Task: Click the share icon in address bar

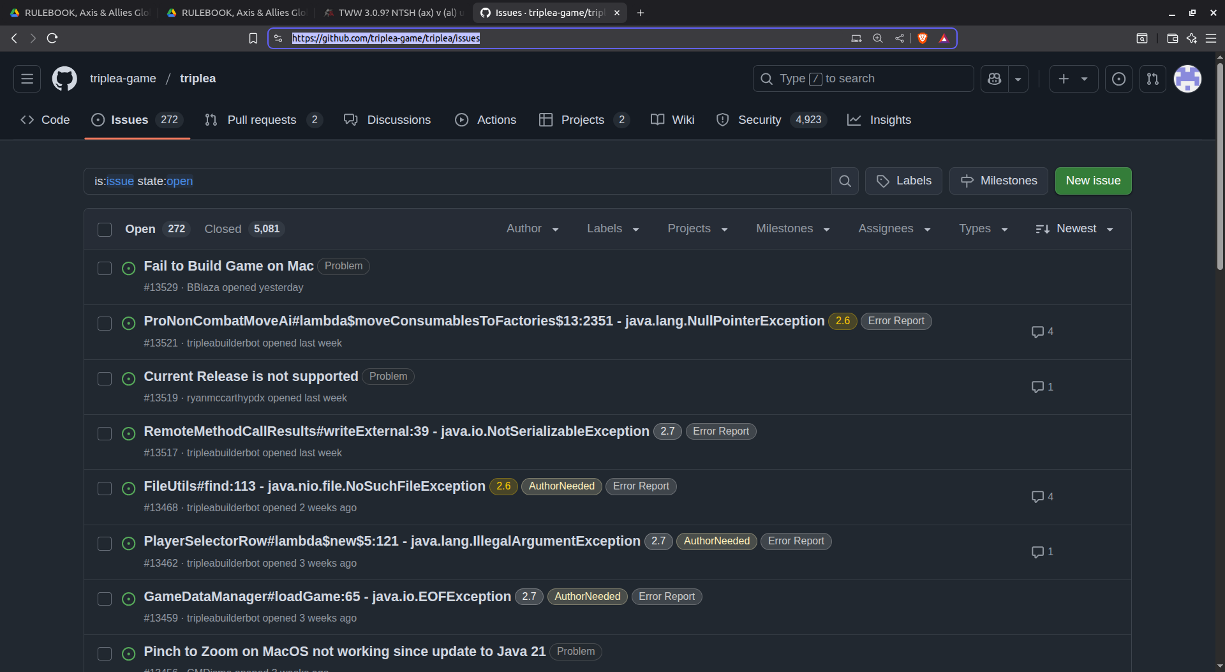Action: tap(899, 38)
